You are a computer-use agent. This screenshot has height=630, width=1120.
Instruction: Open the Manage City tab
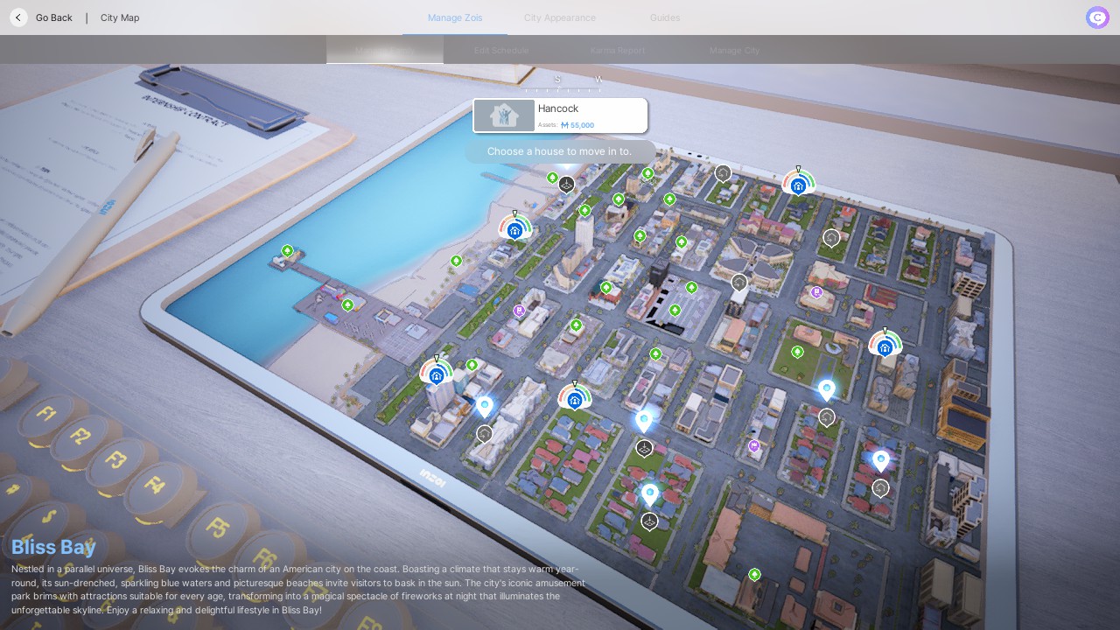[734, 50]
